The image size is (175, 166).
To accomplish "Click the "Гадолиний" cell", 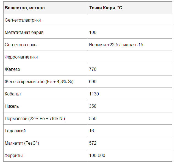I will coord(15,131).
